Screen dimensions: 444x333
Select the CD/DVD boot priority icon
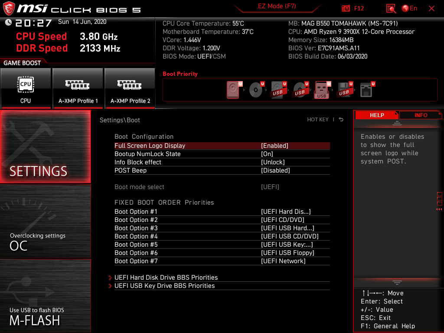coord(257,90)
